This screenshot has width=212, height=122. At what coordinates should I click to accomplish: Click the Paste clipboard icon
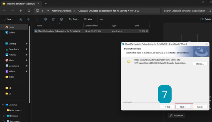coord(37,19)
